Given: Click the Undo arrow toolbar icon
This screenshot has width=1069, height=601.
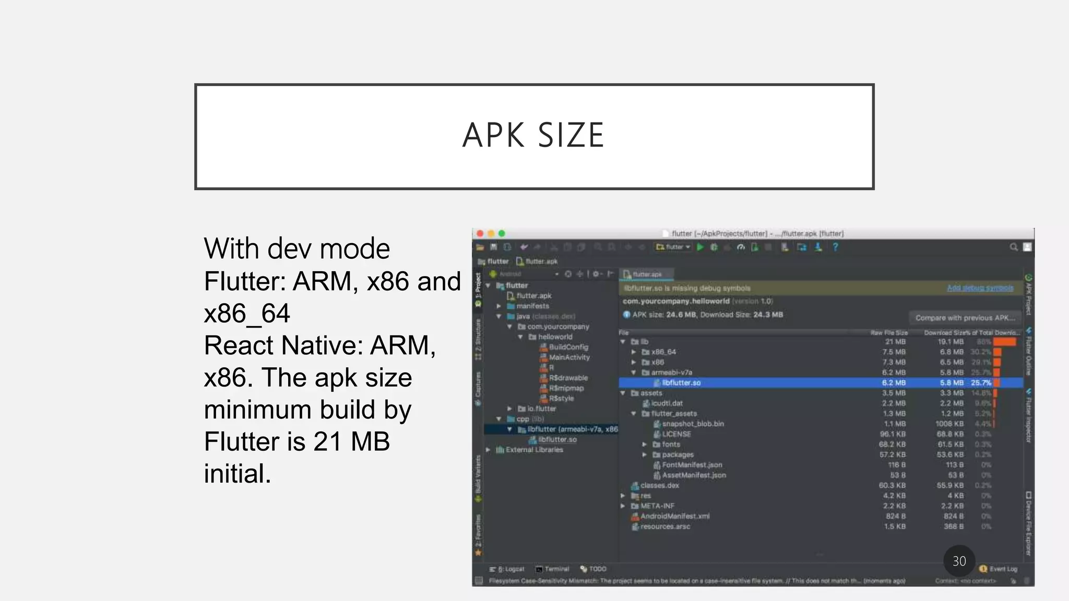Looking at the screenshot, I should [x=524, y=247].
